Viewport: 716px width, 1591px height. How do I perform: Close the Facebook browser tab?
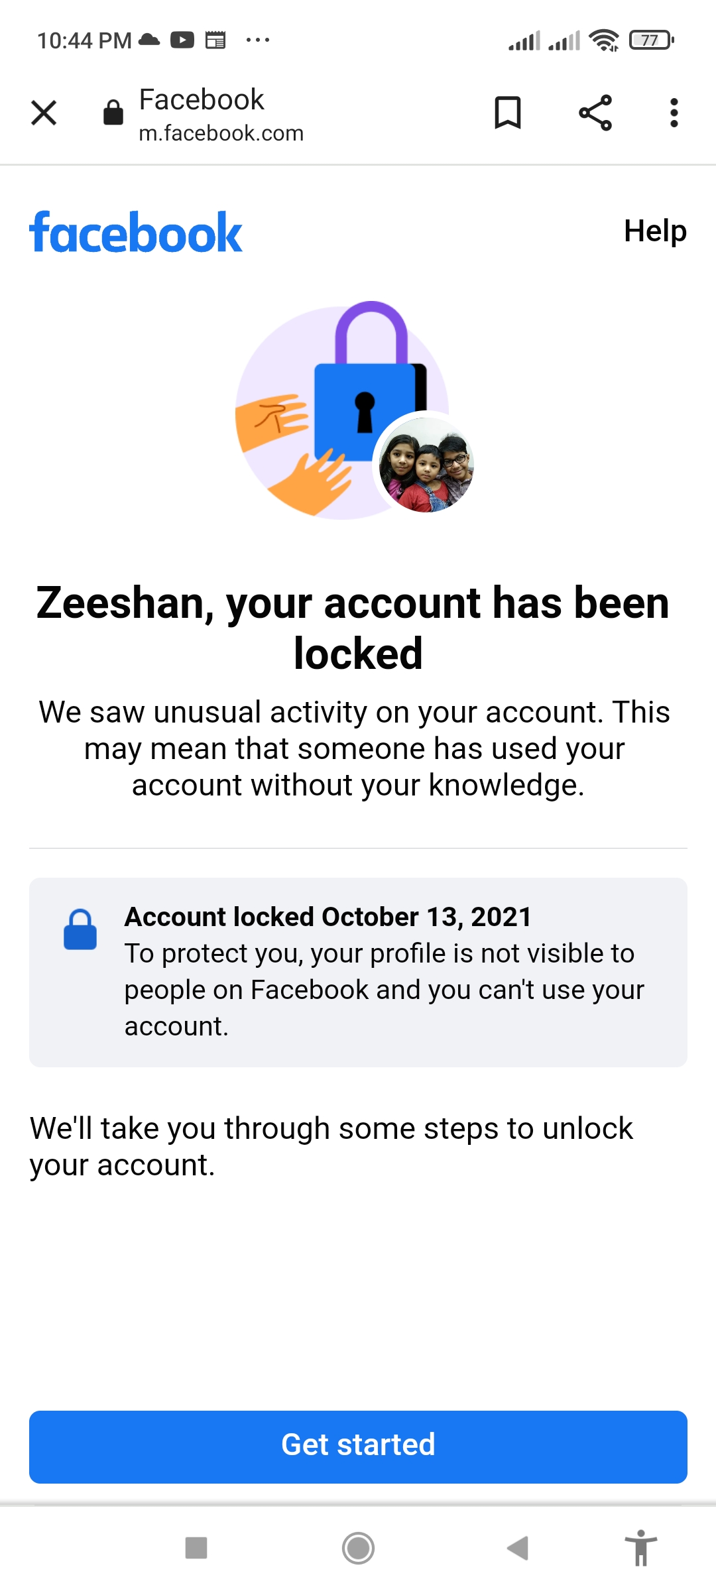click(x=44, y=113)
